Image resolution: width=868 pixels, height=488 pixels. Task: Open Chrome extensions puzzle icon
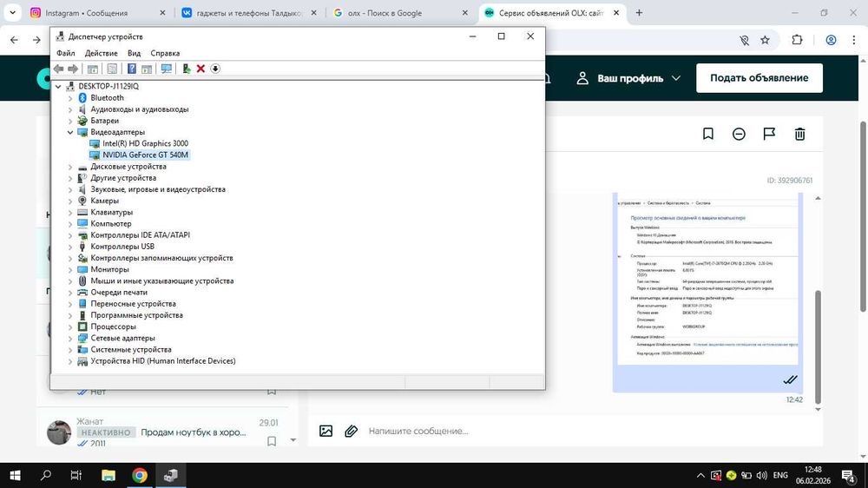coord(797,40)
